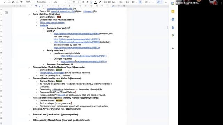This screenshot has width=223, height=125.
Task: Open the Editing mode dropdown arrow
Action: click(x=161, y=2)
